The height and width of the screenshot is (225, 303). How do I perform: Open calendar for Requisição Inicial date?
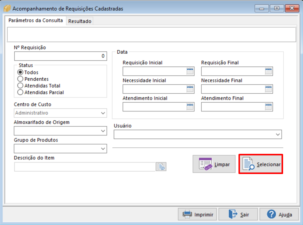190,71
